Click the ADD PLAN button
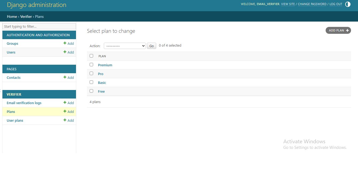358x176 pixels. [338, 30]
